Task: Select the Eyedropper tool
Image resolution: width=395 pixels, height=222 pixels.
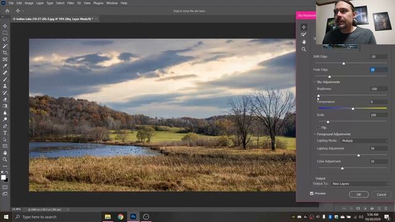Action: (5, 66)
